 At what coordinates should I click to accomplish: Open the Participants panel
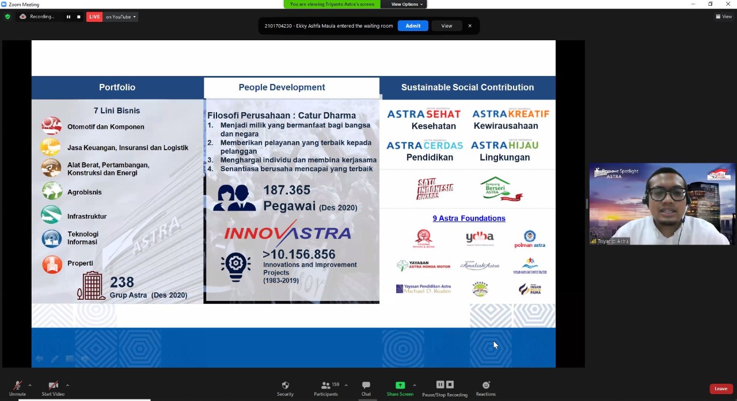326,388
